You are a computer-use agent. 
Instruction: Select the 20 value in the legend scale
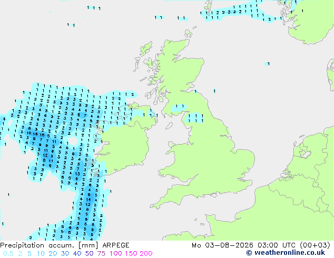point(53,254)
